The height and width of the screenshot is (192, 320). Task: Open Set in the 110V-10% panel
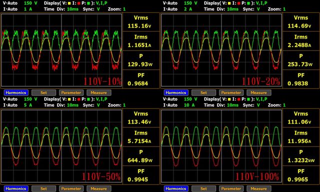pos(43,92)
